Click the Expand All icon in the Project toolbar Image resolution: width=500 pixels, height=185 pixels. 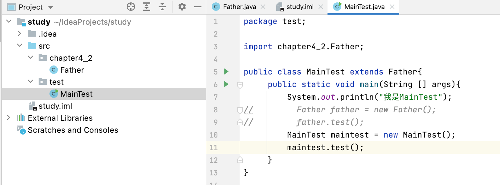pyautogui.click(x=147, y=7)
